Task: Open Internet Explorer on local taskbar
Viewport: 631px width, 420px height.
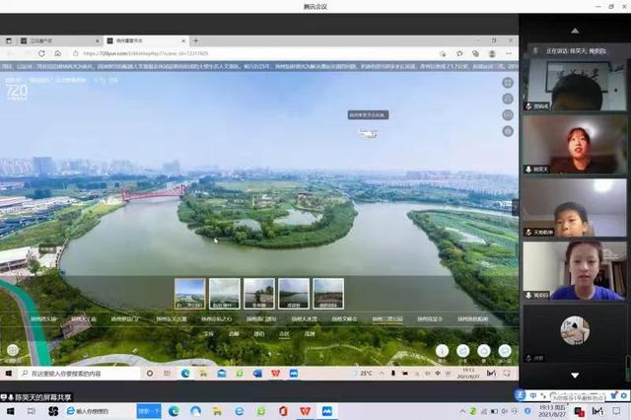Action: point(240,411)
